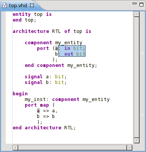
Task: Minimize the editor view
Action: [x=135, y=4]
